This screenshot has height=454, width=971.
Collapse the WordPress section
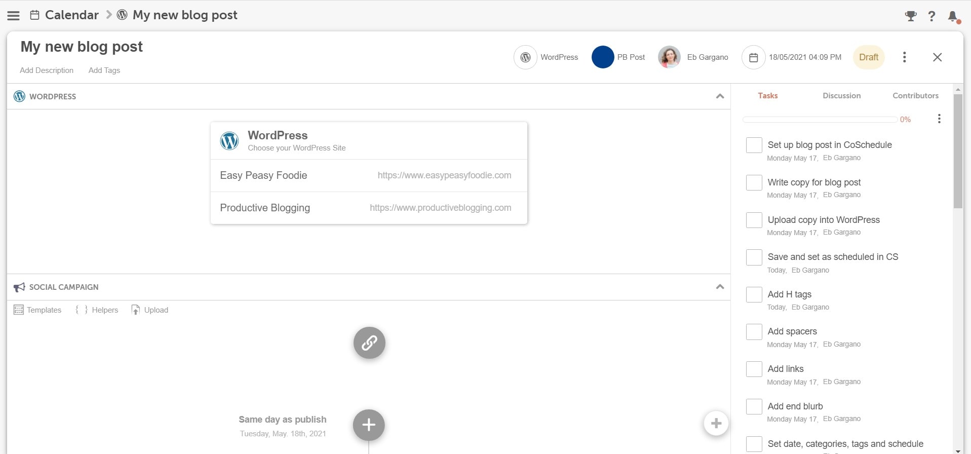[x=720, y=96]
